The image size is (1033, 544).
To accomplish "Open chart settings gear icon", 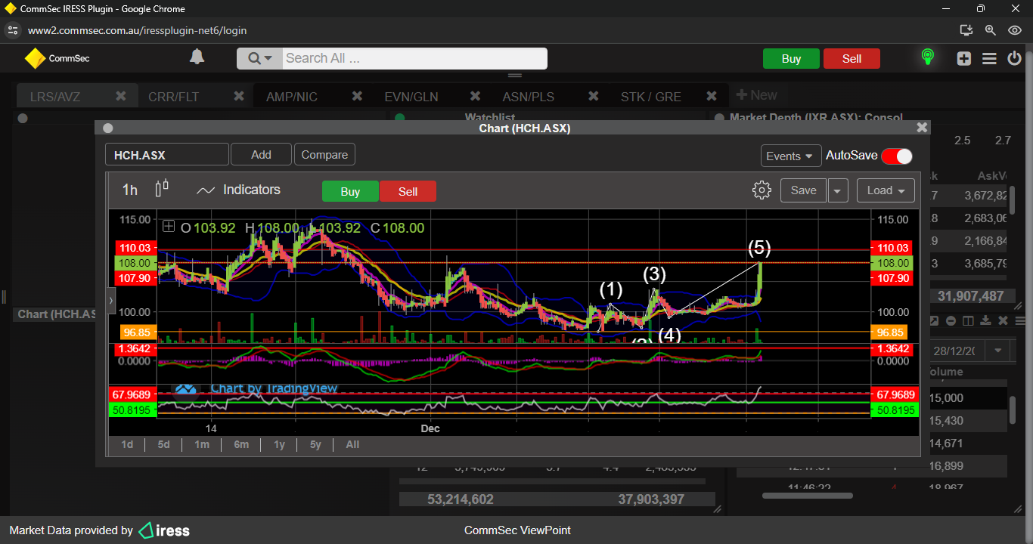I will [x=762, y=190].
